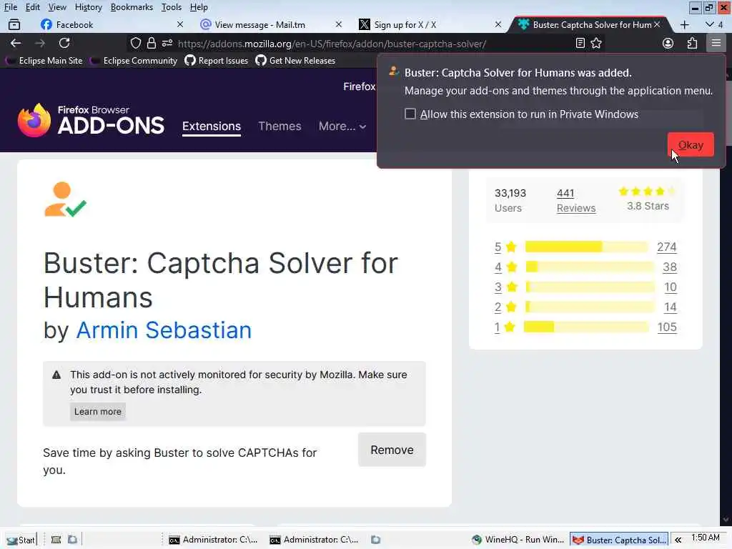Open first Administrator C:\ taskbar window
Screen dimensions: 732x549
[213, 540]
